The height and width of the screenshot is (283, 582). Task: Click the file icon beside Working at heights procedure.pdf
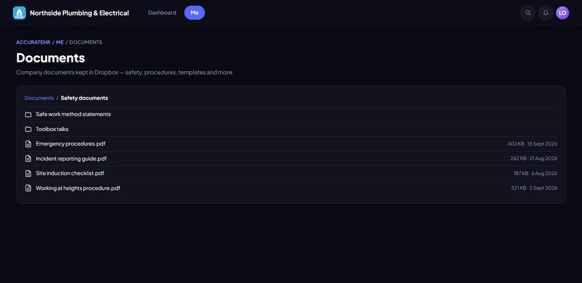[28, 188]
